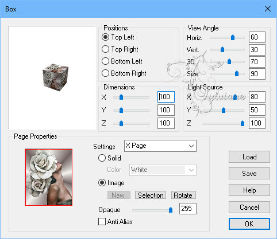
Task: Click the Dimensions X value field
Action: tap(166, 97)
